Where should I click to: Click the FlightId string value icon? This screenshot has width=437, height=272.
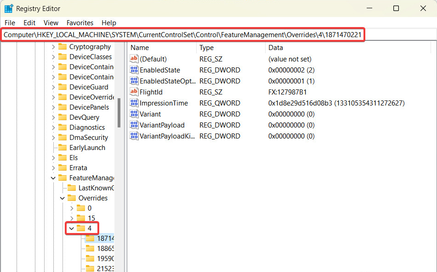(x=134, y=92)
